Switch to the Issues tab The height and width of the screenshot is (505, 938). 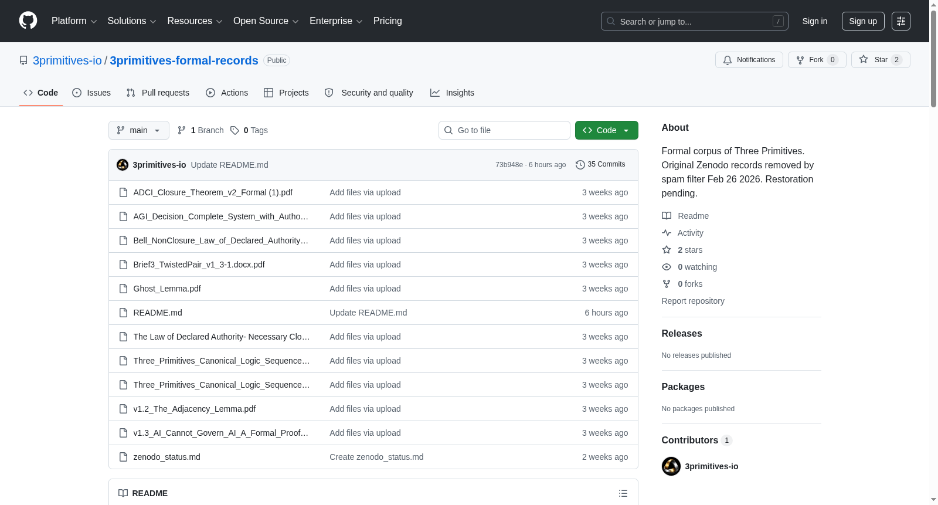[91, 93]
